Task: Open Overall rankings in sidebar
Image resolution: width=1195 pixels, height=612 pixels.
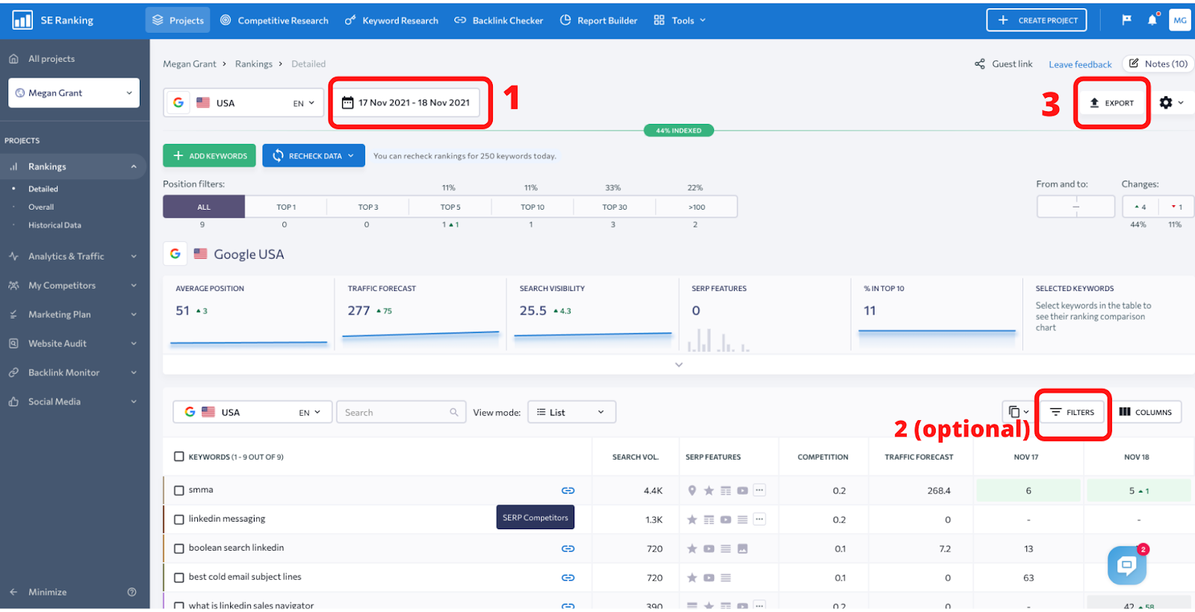Action: point(41,207)
